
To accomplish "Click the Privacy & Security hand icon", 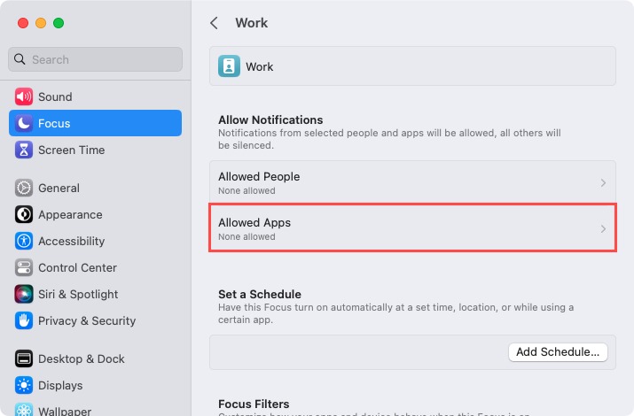I will (24, 320).
